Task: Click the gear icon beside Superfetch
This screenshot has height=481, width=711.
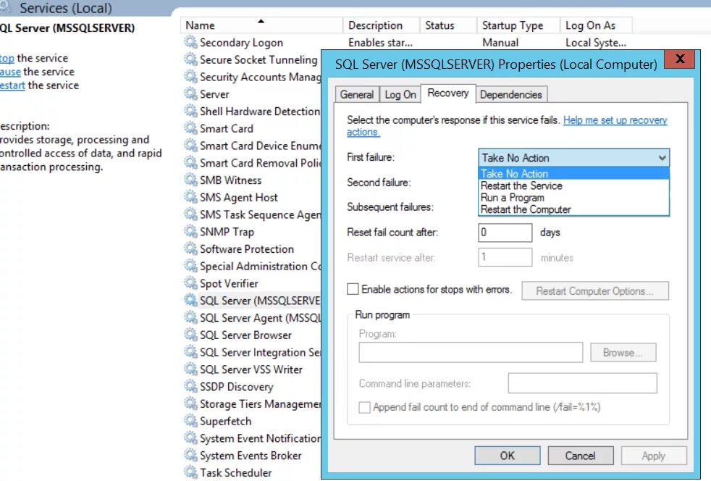Action: [x=190, y=421]
